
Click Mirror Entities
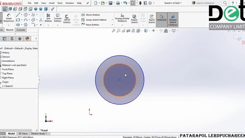coord(91,15)
